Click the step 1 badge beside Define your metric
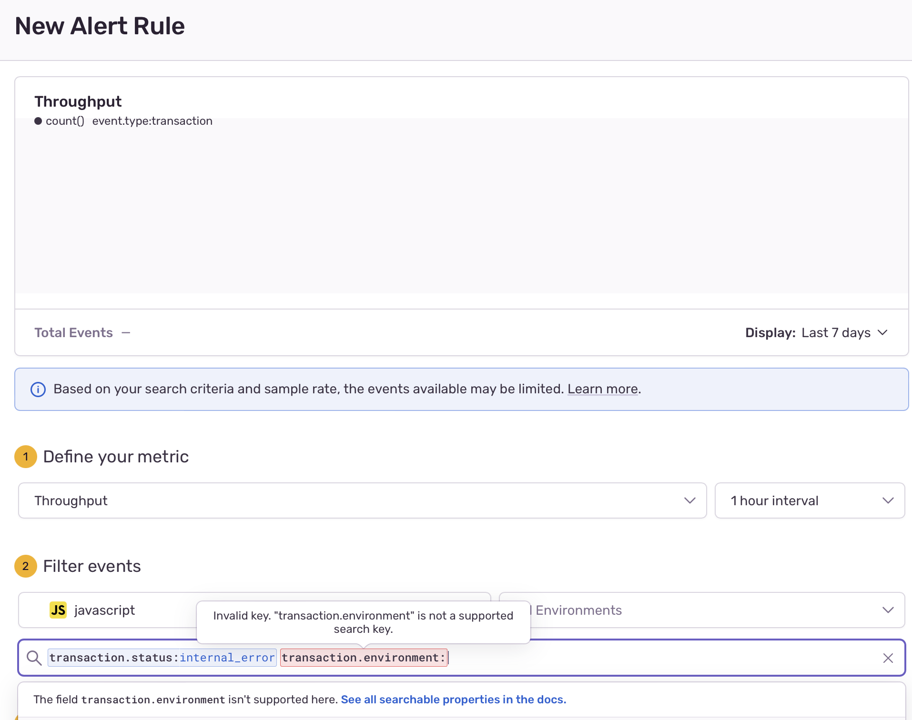Screen dimensions: 912x720 tap(25, 456)
